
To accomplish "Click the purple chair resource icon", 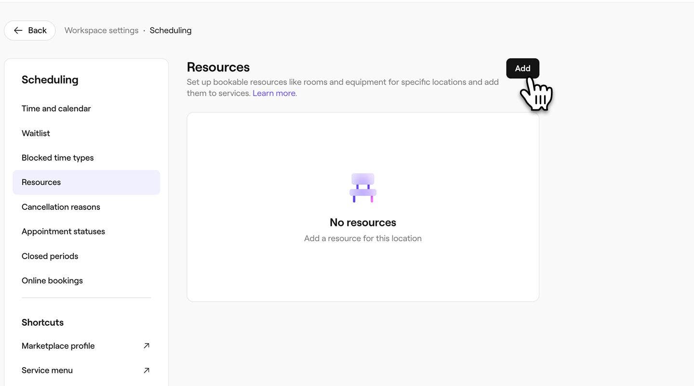I will click(x=363, y=188).
